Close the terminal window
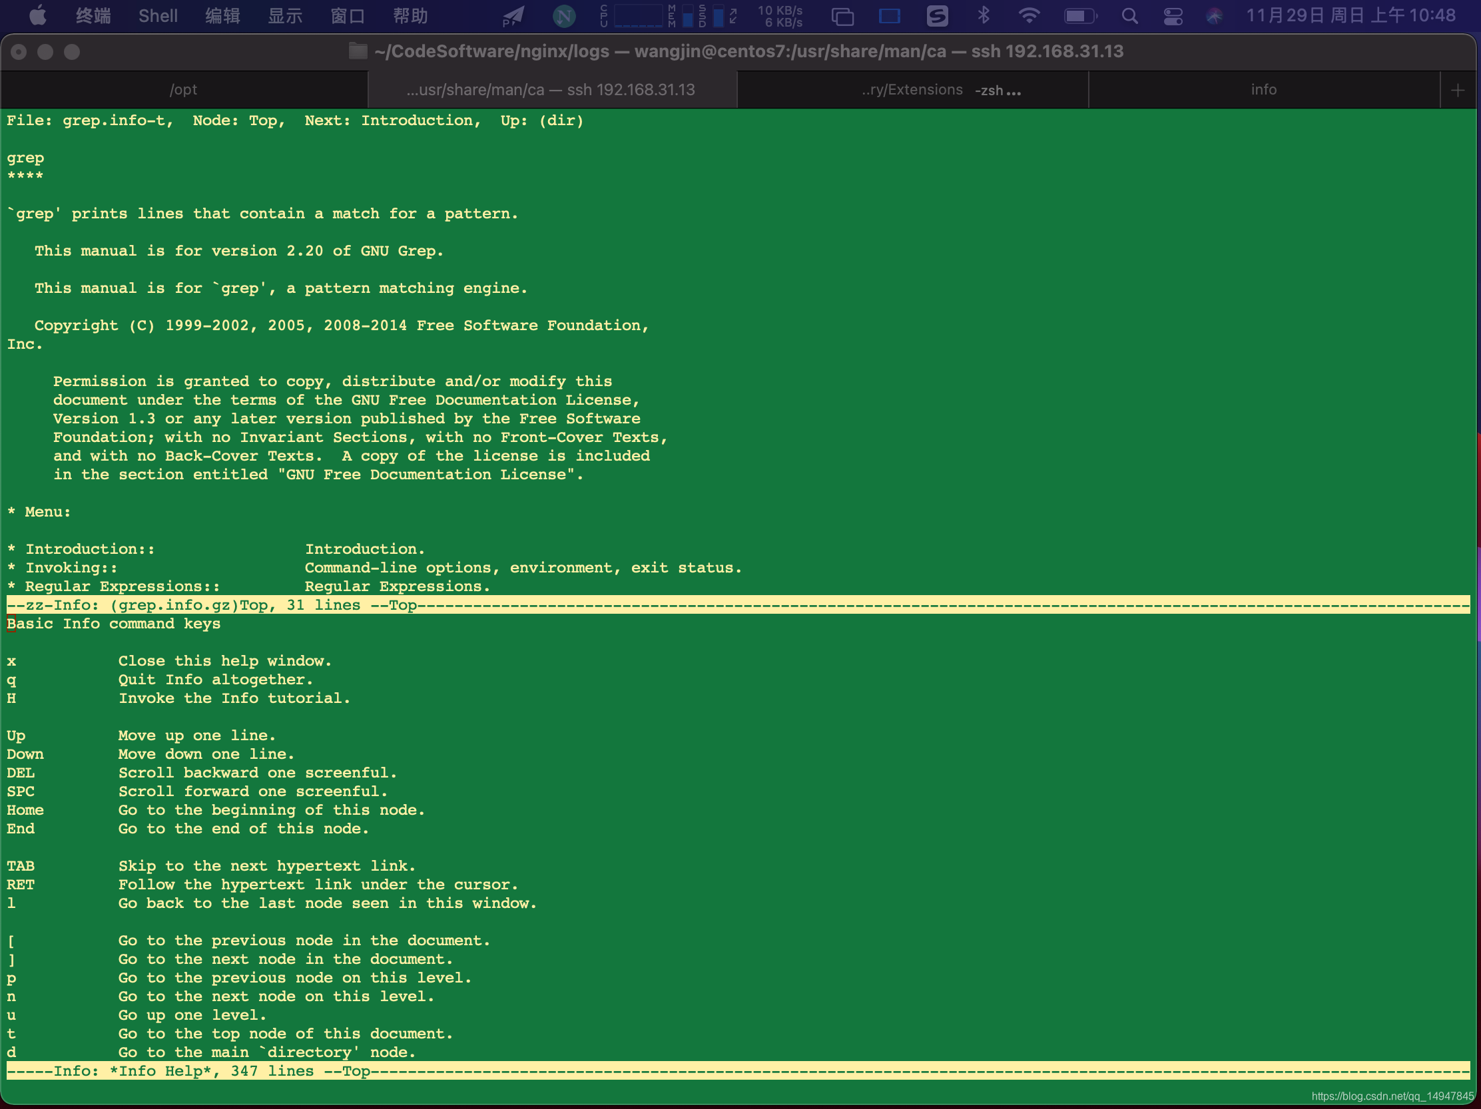Screen dimensions: 1481x1109 (19, 52)
